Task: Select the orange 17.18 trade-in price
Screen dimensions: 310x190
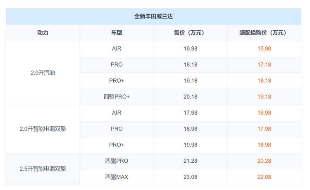Action: [264, 65]
